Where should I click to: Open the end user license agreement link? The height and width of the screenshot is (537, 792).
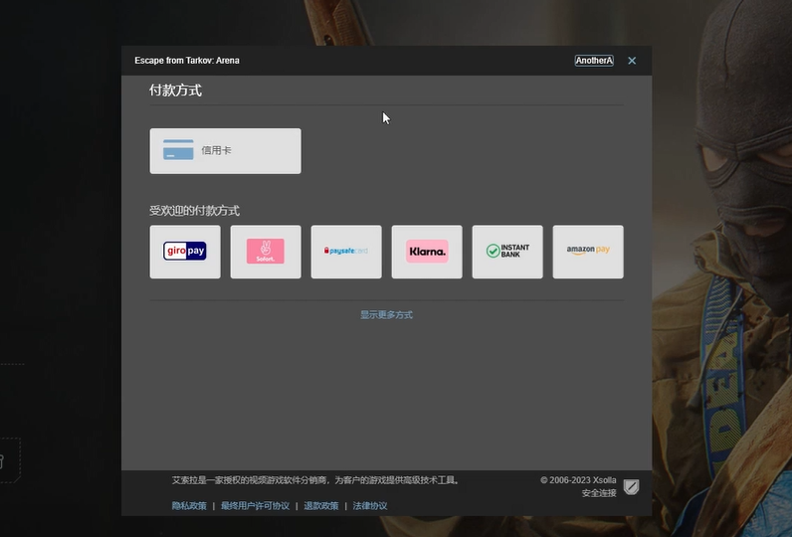[255, 506]
